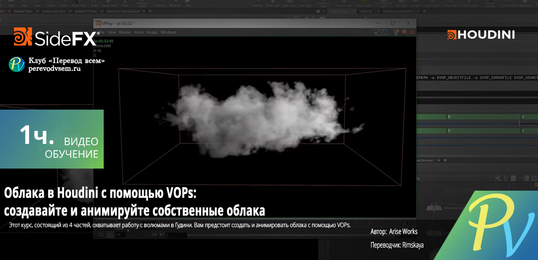
Task: Select the Area Light shelf tool
Action: tap(305, 4)
